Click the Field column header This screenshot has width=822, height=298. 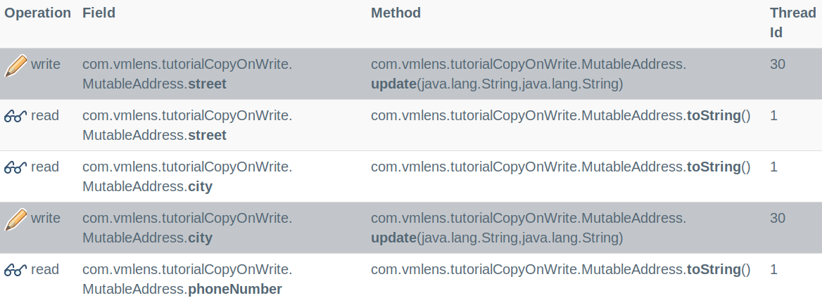pyautogui.click(x=99, y=13)
